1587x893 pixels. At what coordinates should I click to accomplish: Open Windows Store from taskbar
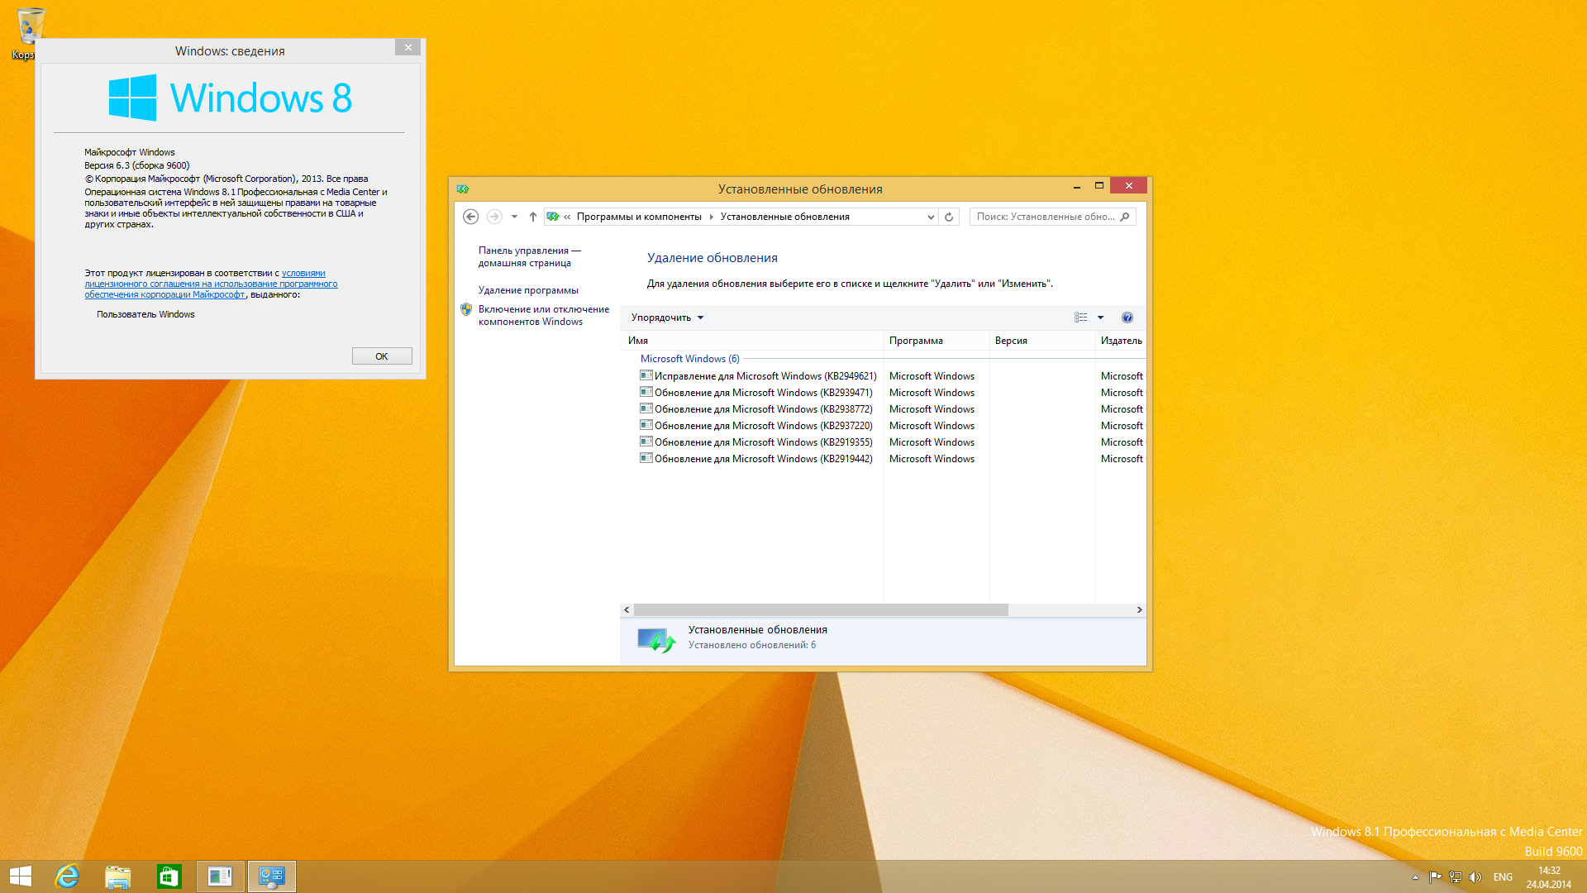(x=169, y=876)
